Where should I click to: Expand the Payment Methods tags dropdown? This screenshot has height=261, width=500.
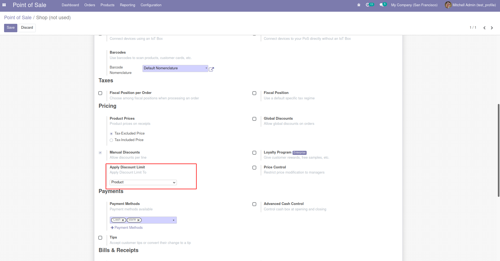click(174, 220)
